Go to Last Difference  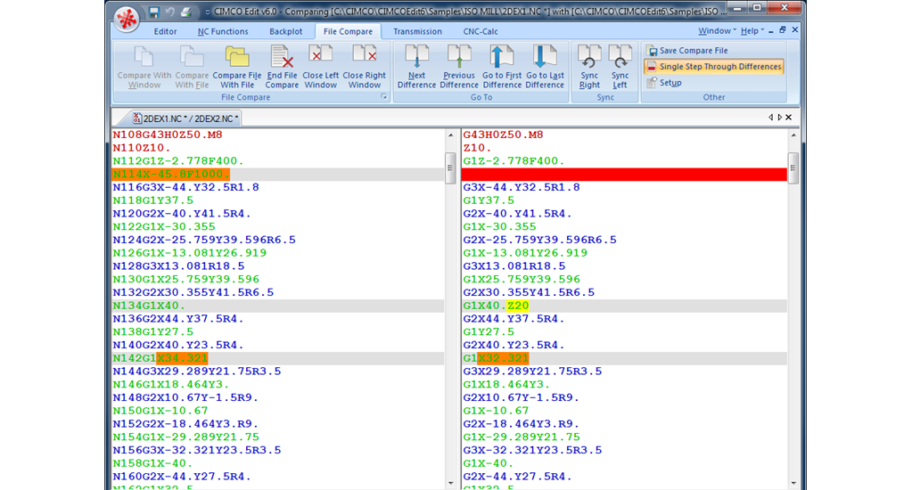[545, 67]
